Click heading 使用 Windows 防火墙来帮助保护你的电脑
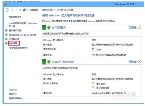This screenshot has height=106, width=145. tap(68, 15)
